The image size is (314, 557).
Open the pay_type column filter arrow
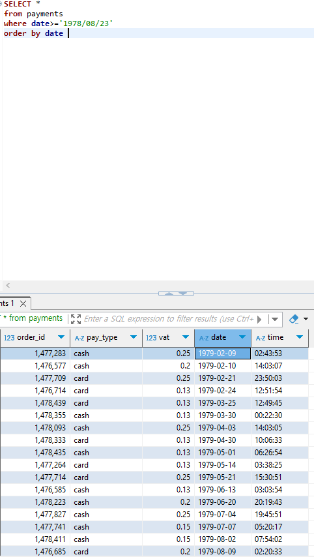[134, 337]
